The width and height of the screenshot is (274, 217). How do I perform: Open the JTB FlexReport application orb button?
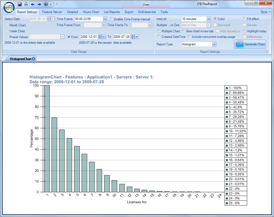(9, 7)
